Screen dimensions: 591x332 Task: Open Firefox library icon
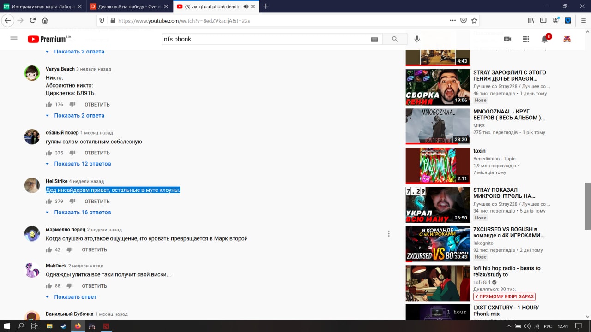(531, 20)
